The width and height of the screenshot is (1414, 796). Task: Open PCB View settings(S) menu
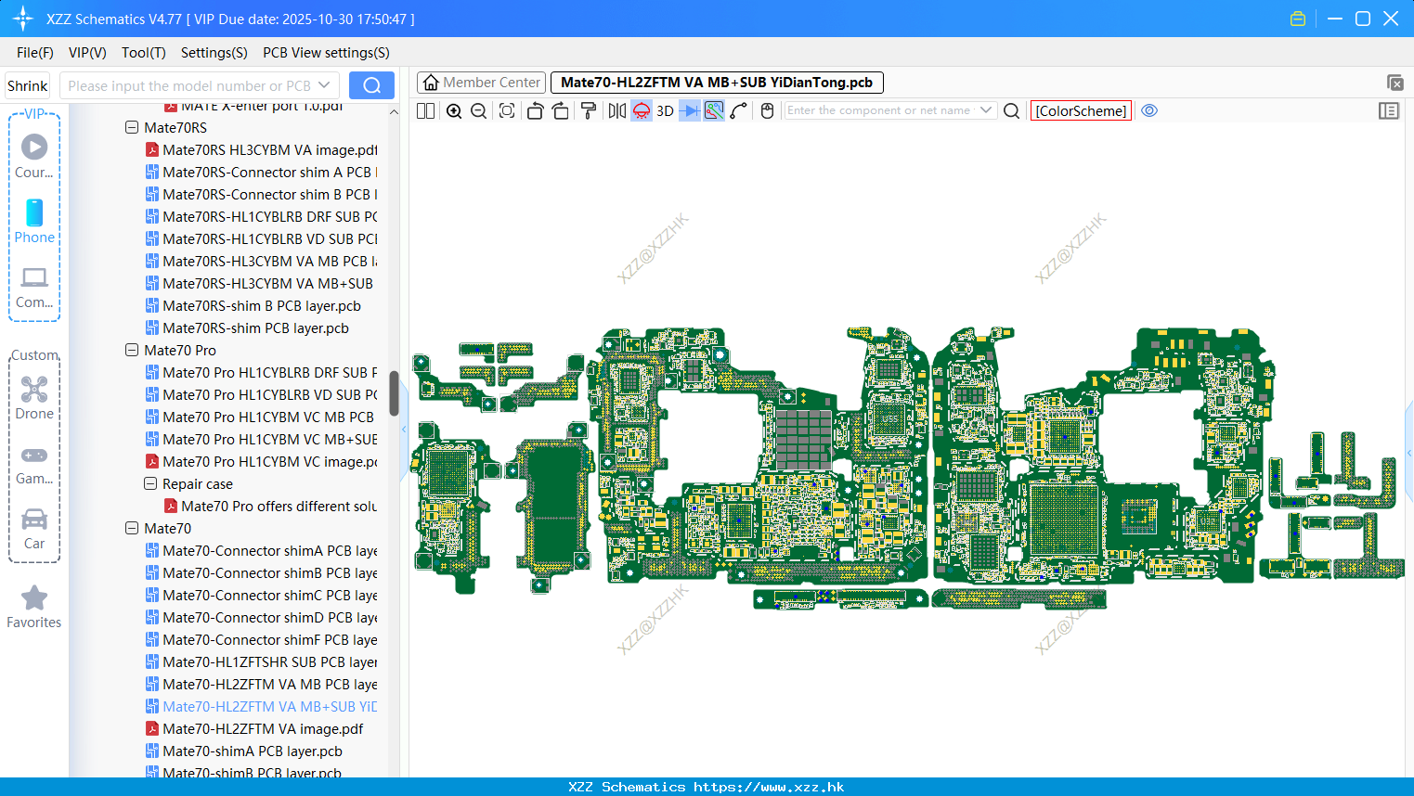pyautogui.click(x=326, y=53)
